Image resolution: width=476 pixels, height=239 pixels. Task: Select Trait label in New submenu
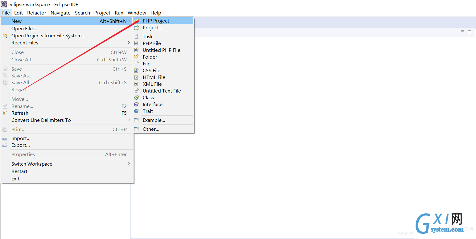[148, 111]
